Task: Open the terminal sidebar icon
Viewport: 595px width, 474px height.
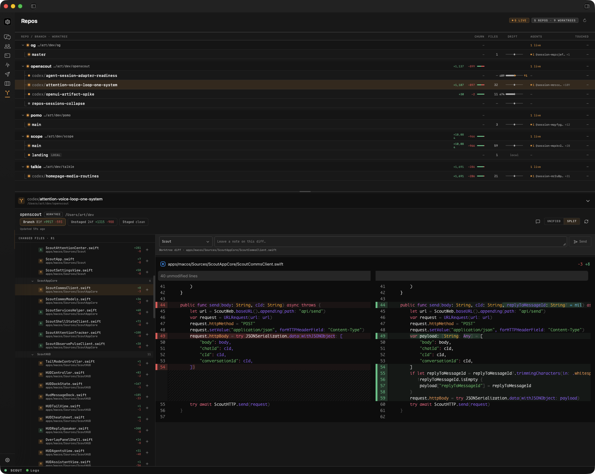Action: click(x=7, y=56)
